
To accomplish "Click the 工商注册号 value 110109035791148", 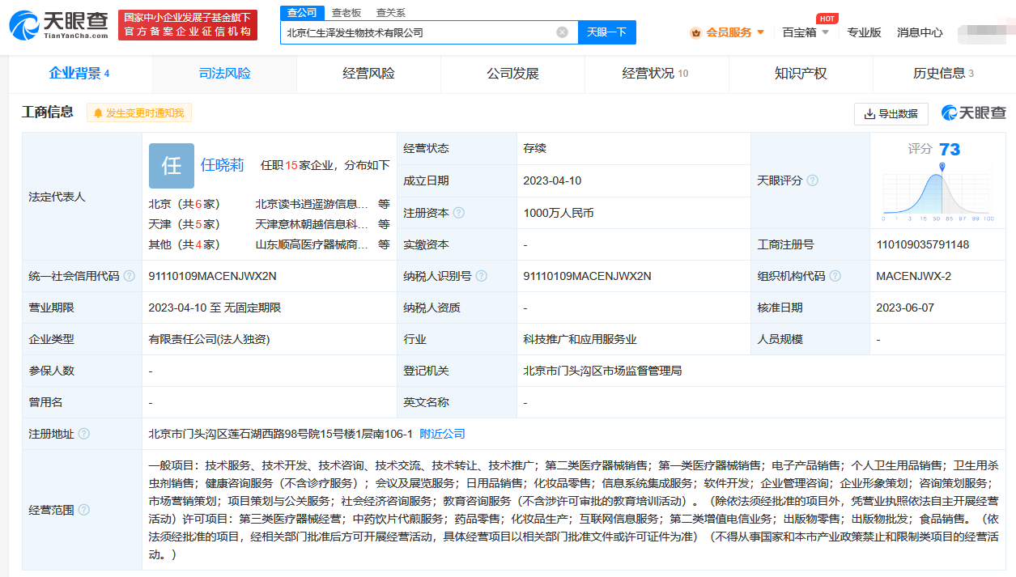I will 923,244.
